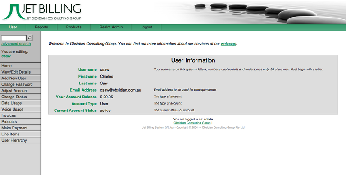Click the account balance $-29.95
The width and height of the screenshot is (346, 175).
(x=107, y=97)
